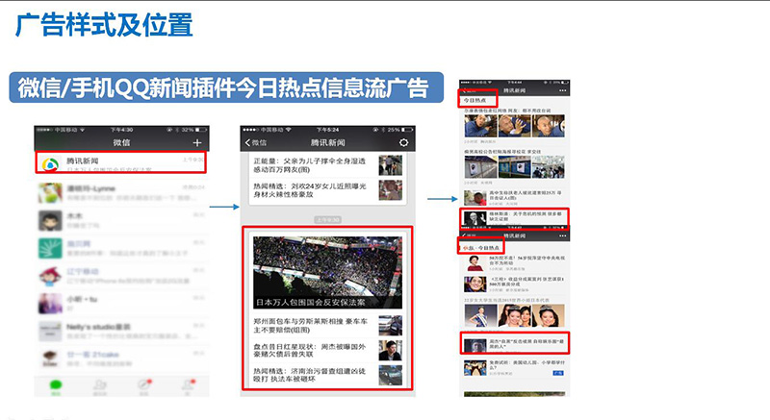Open Discover compass tab in WeChat bottom bar
The image size is (770, 420).
[144, 386]
